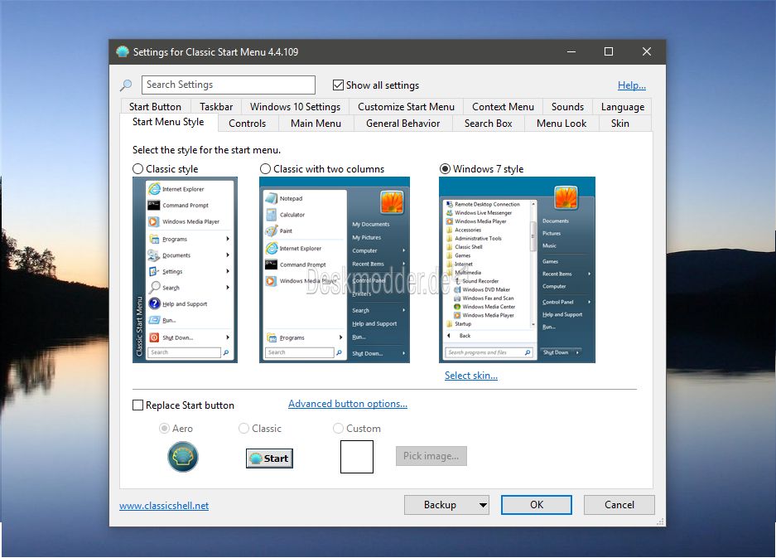Open the Menu Look tab
This screenshot has height=558, width=776.
point(562,124)
